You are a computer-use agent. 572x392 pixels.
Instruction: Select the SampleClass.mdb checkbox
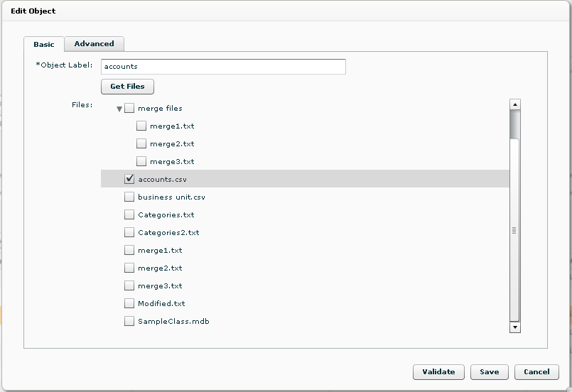pyautogui.click(x=129, y=321)
